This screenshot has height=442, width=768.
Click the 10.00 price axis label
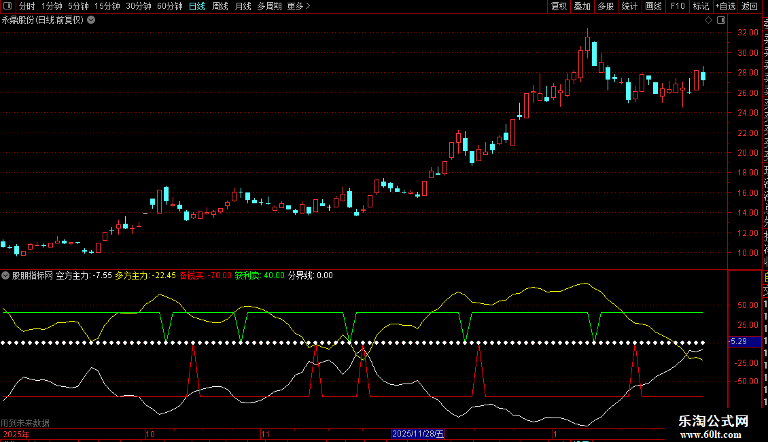tap(748, 253)
